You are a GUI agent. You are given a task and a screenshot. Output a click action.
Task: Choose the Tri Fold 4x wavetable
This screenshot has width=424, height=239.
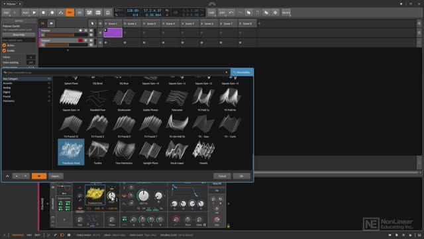(230, 99)
